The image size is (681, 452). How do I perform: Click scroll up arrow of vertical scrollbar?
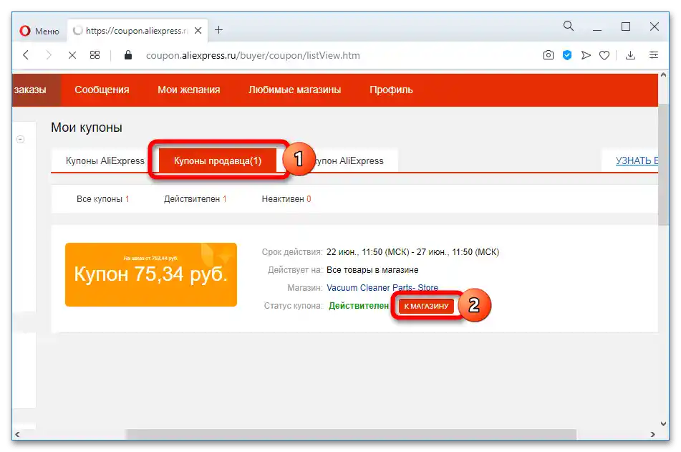(x=663, y=74)
